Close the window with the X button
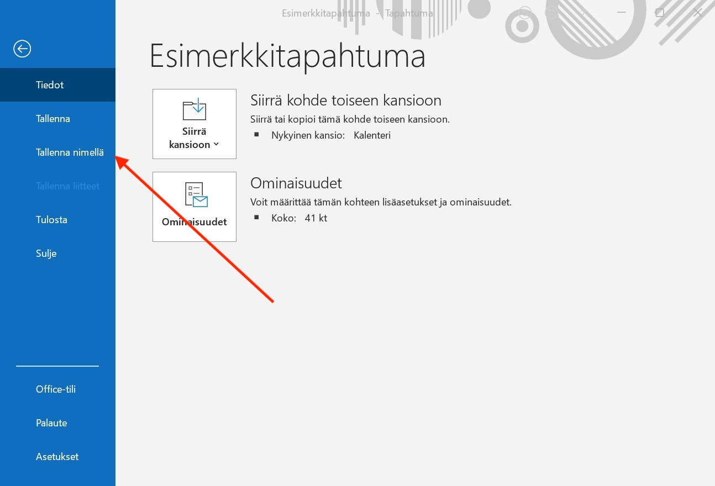Image resolution: width=715 pixels, height=486 pixels. pyautogui.click(x=697, y=13)
